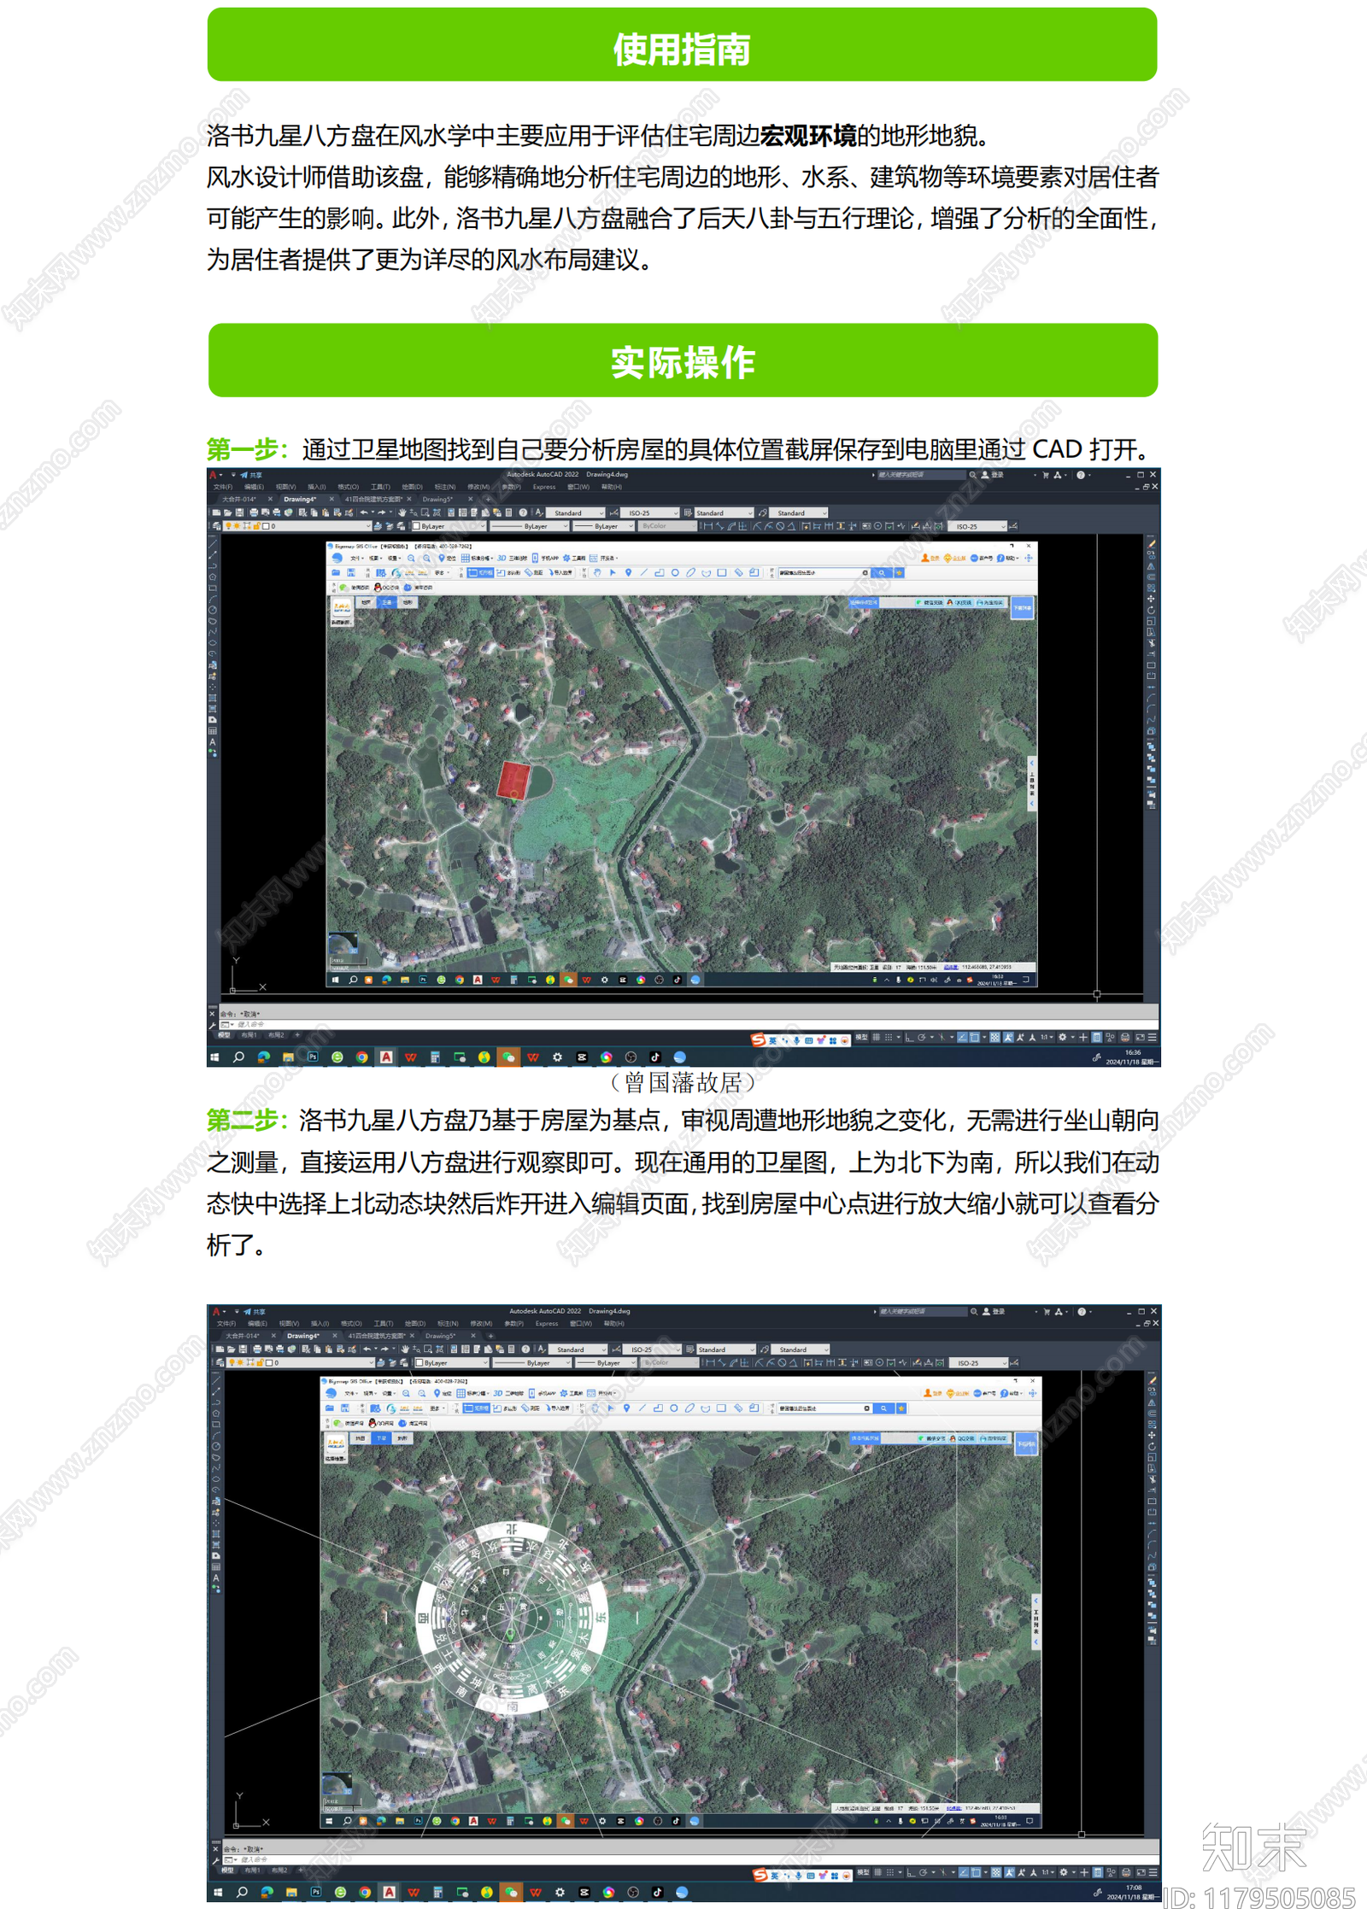Open layer 0 dropdown in step-one window
This screenshot has height=1932, width=1367.
pyautogui.click(x=296, y=526)
